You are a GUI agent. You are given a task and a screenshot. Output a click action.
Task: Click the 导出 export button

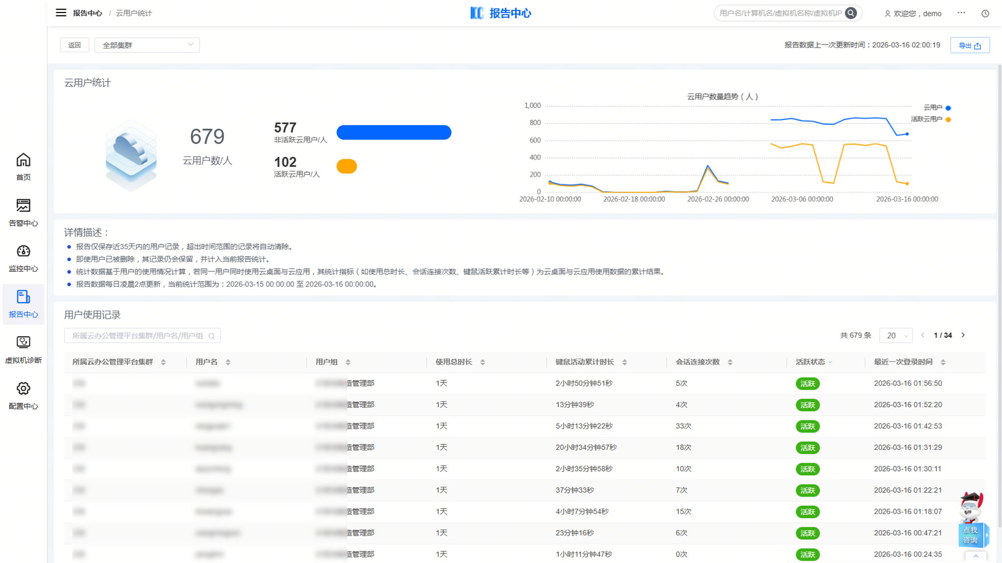tap(969, 46)
